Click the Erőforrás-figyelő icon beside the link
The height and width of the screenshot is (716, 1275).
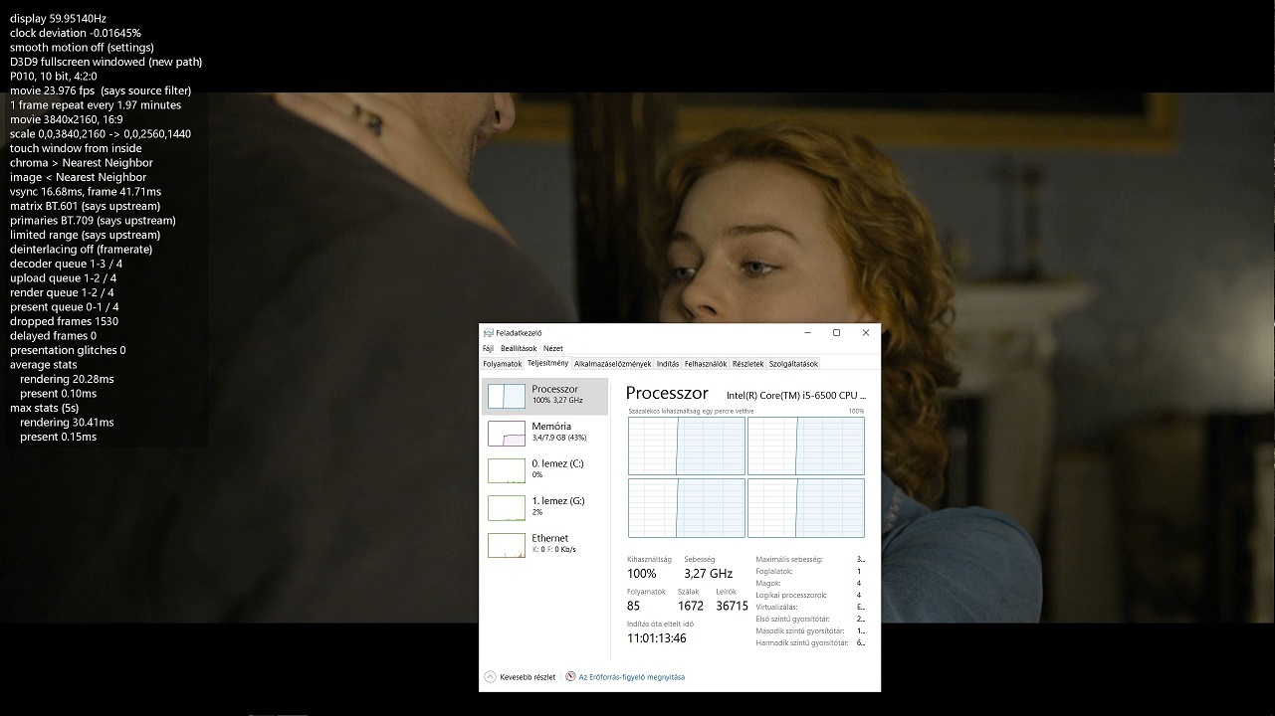(570, 677)
